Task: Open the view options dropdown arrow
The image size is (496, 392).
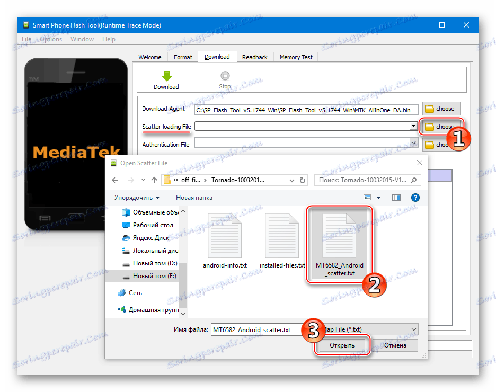Action: pos(379,198)
